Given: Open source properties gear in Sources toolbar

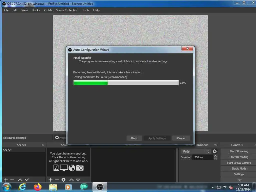Looking at the screenshot, I should [x=63, y=179].
